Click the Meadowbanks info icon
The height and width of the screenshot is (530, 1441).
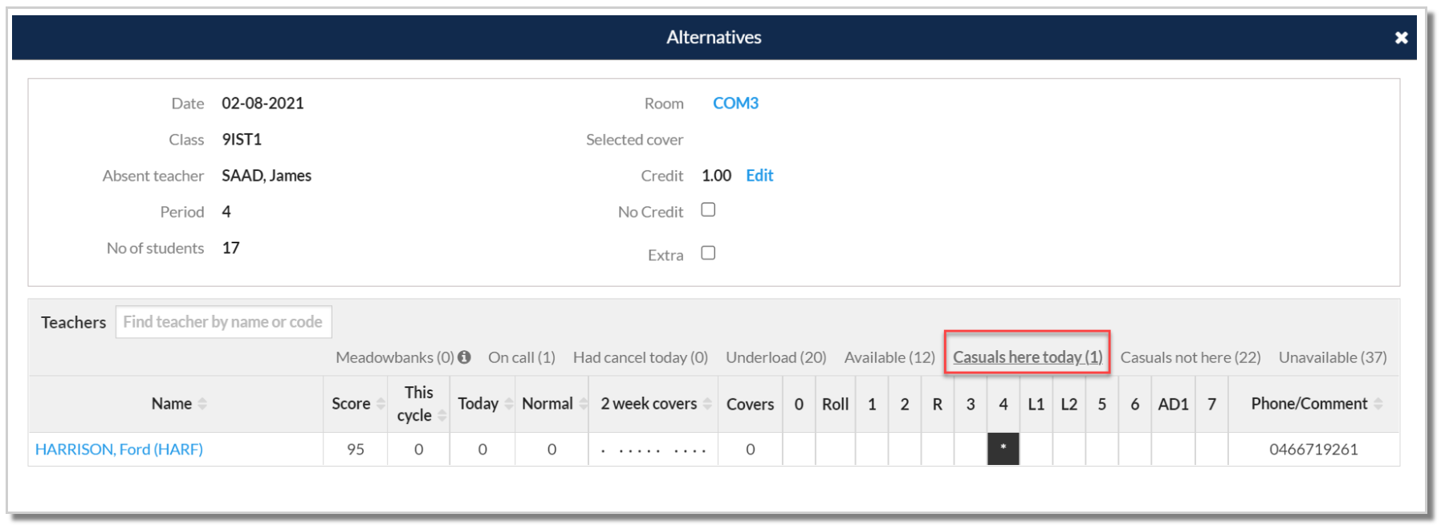point(464,357)
